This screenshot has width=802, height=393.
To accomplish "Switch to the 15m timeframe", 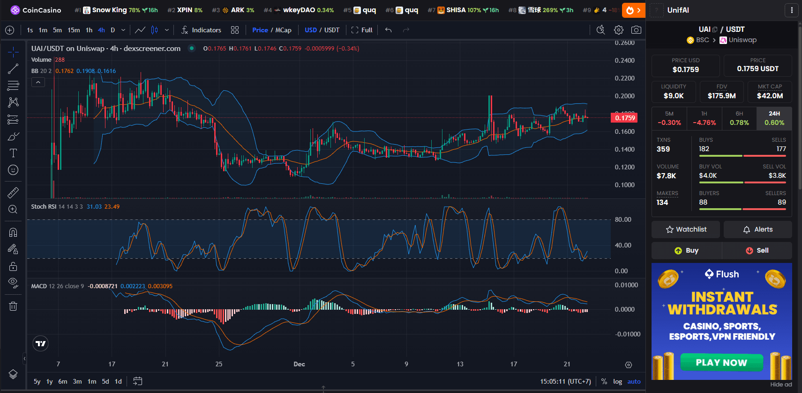I will (x=74, y=30).
